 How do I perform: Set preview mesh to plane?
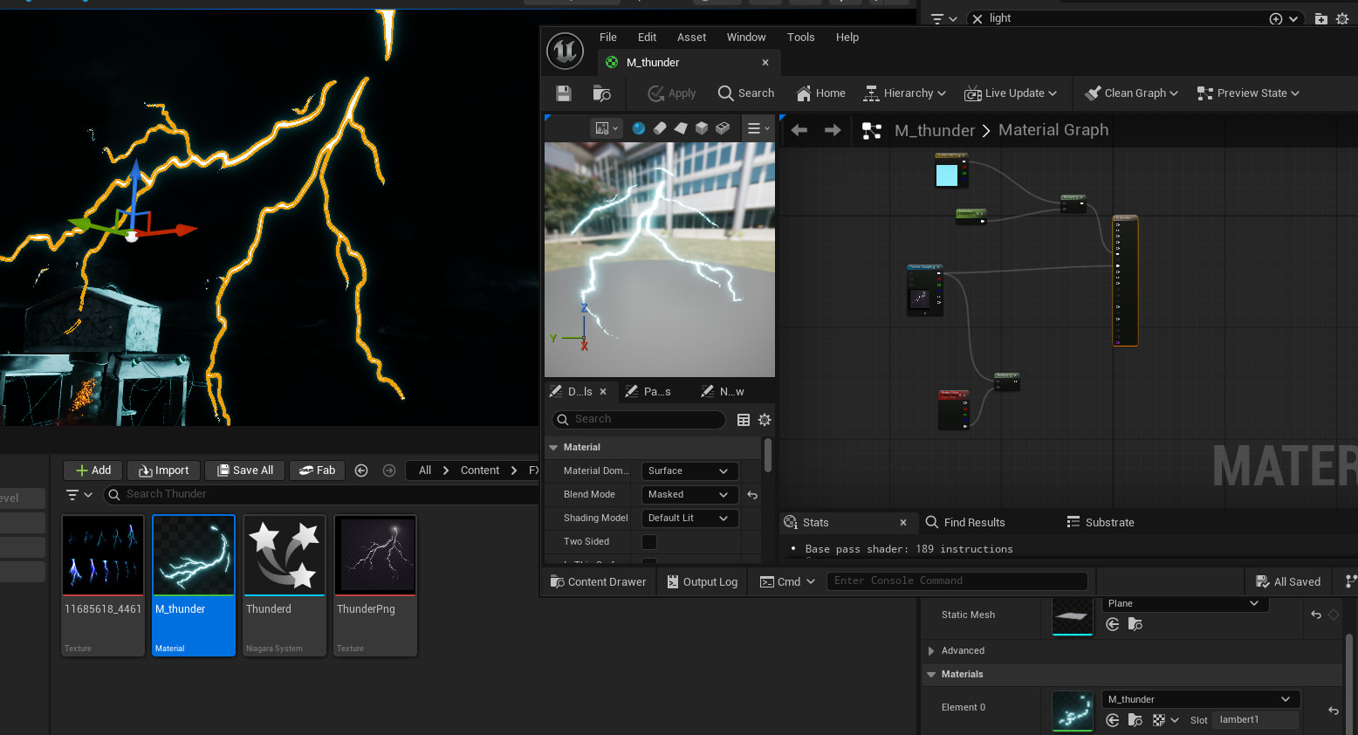tap(681, 128)
